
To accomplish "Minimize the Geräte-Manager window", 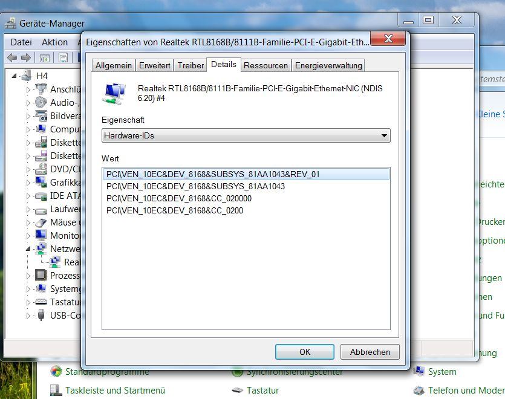I will [x=408, y=21].
